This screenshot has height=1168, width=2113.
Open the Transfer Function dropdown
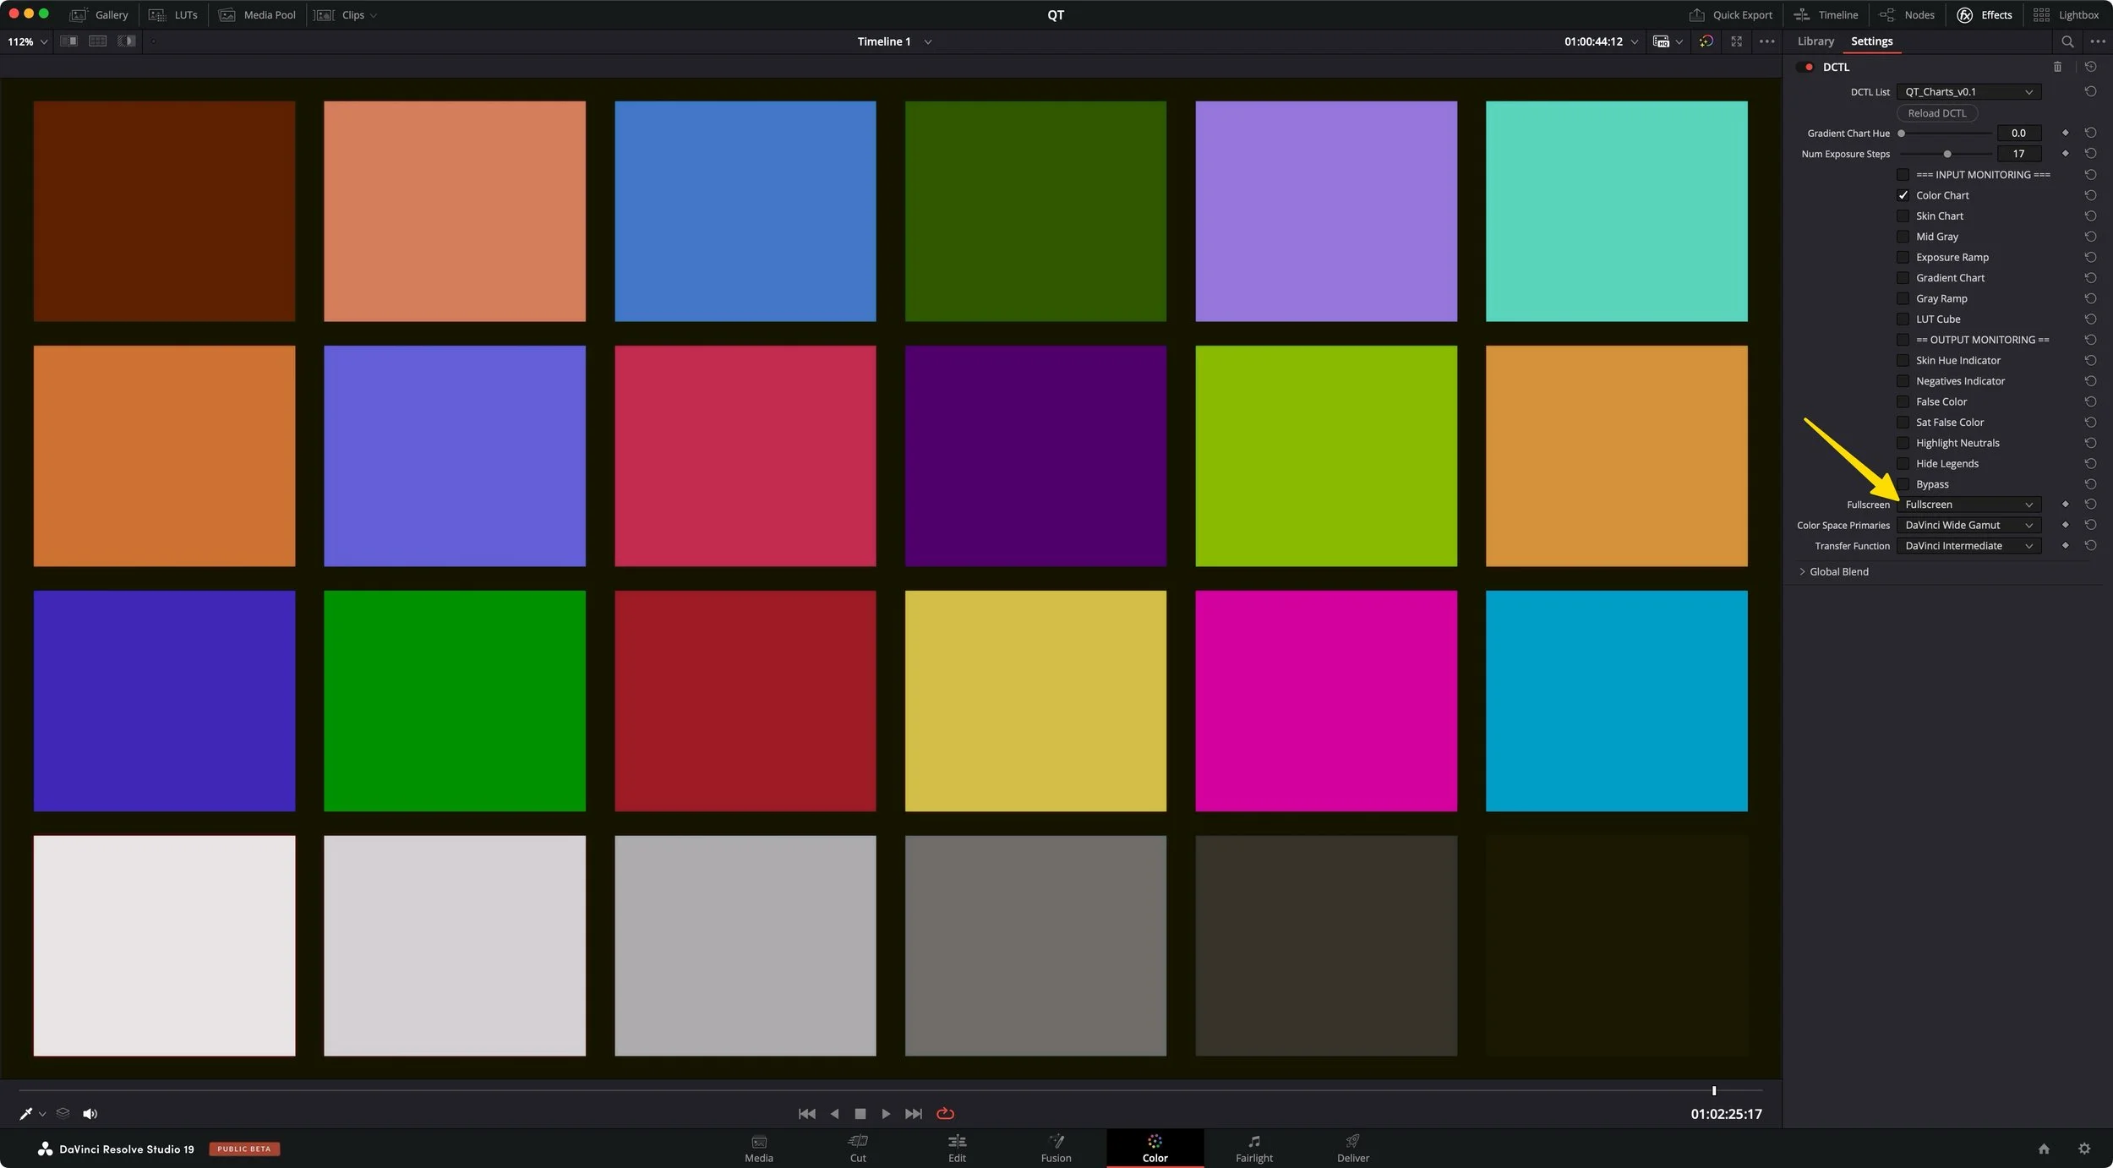tap(1968, 546)
